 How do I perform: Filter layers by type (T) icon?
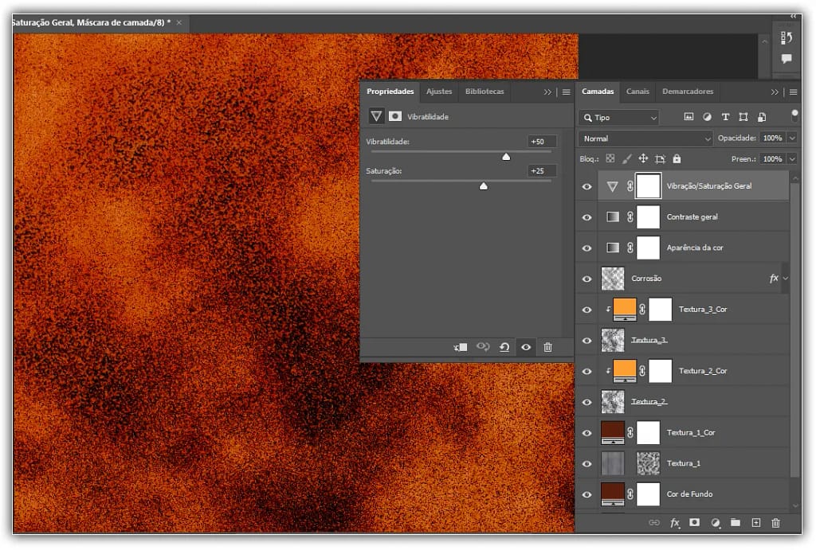(x=725, y=117)
